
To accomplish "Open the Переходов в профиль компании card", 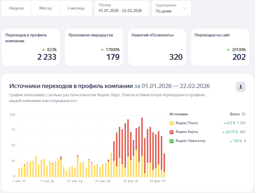I will 31,47.
